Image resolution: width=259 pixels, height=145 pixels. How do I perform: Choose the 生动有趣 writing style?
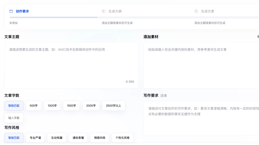coord(57,138)
